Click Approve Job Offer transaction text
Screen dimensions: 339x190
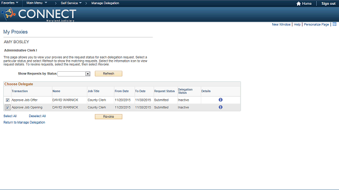tap(24, 100)
